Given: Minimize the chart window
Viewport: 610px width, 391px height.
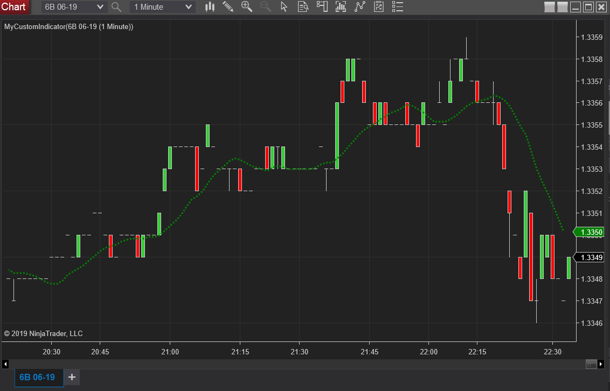Looking at the screenshot, I should tap(576, 7).
